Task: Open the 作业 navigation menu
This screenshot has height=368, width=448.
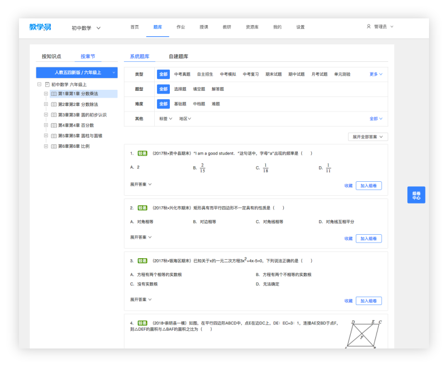Action: [x=180, y=26]
